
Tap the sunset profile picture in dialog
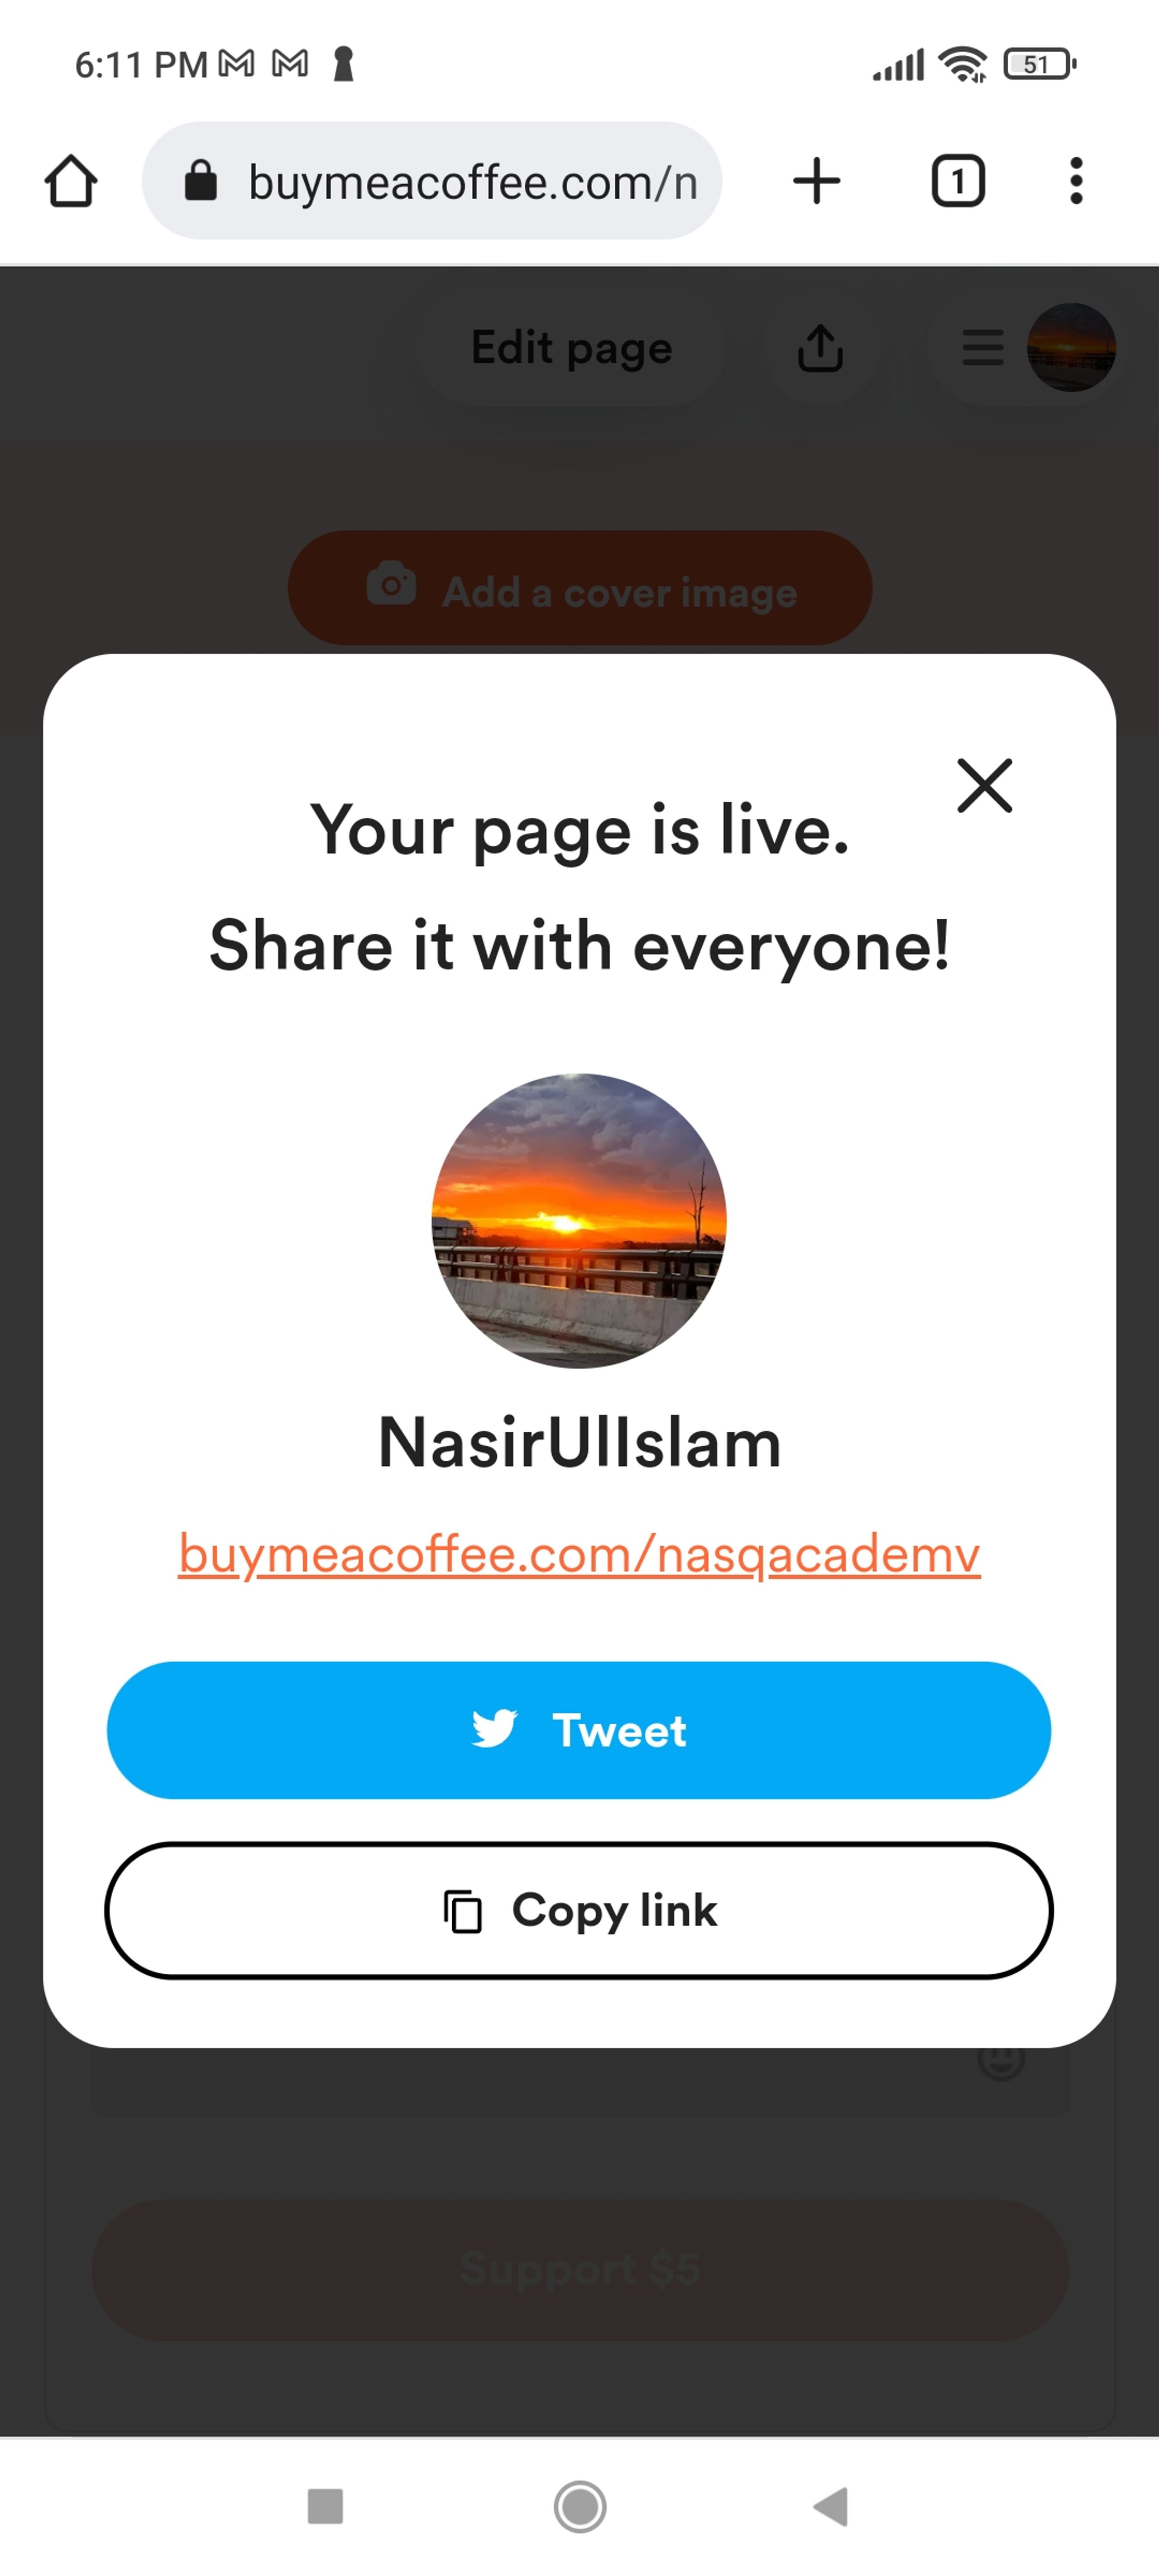tap(579, 1221)
